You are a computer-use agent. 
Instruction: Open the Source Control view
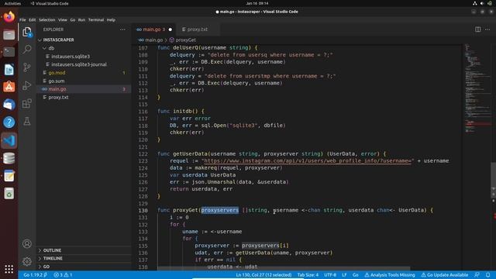(27, 67)
